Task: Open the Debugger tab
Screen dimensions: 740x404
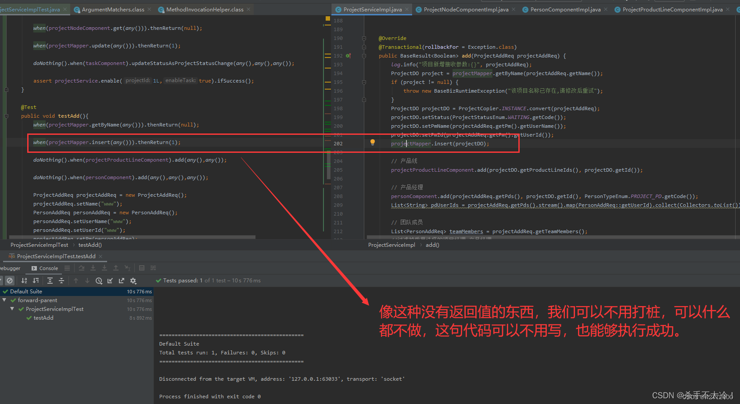Action: 10,268
